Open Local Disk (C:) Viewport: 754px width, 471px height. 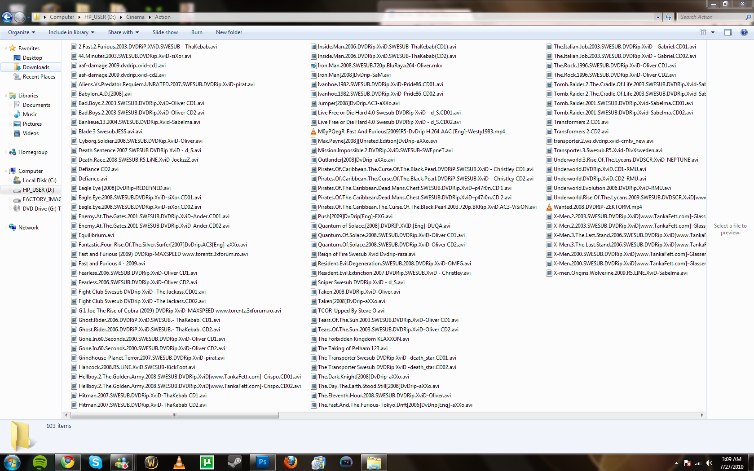point(40,180)
